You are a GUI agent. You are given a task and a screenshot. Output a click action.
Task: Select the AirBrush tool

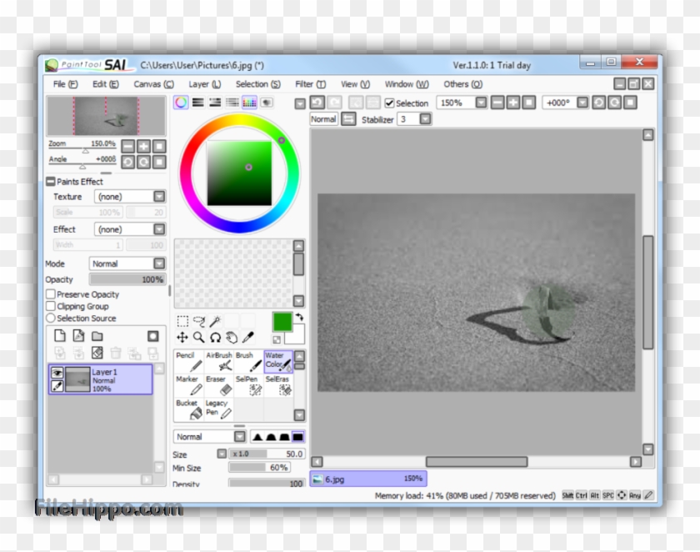pos(219,363)
